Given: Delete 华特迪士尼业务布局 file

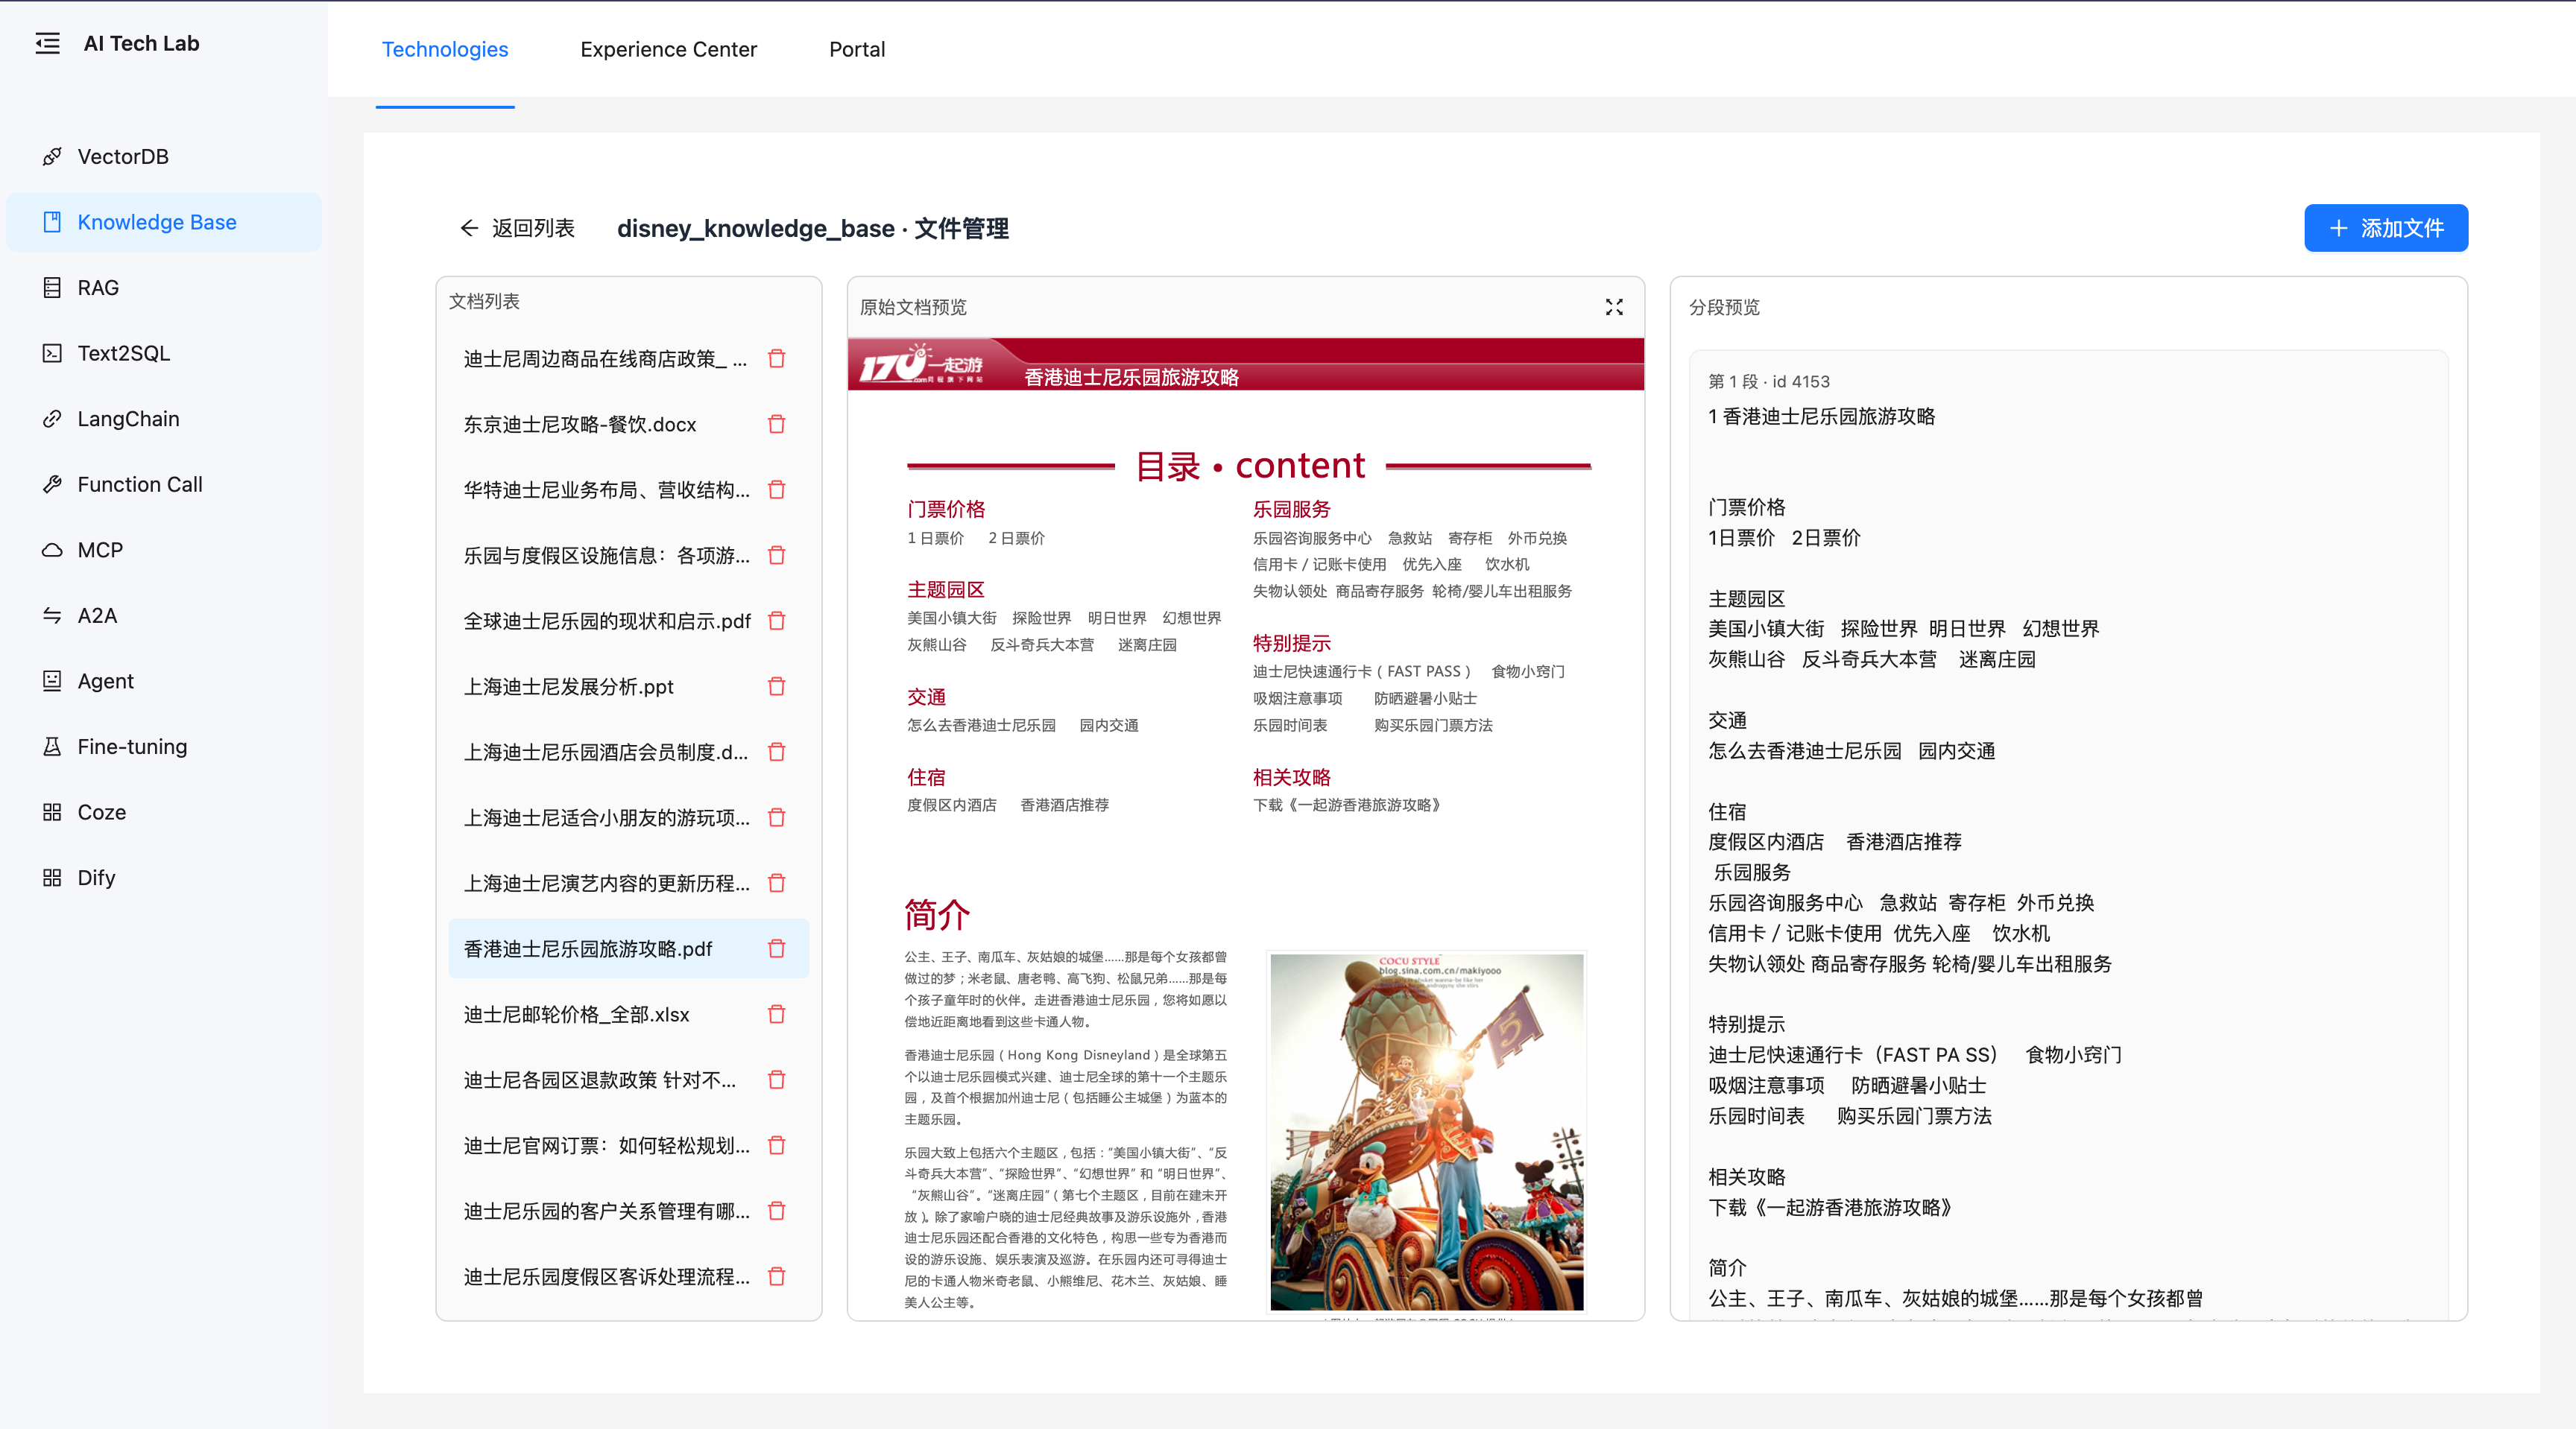Looking at the screenshot, I should tap(777, 489).
